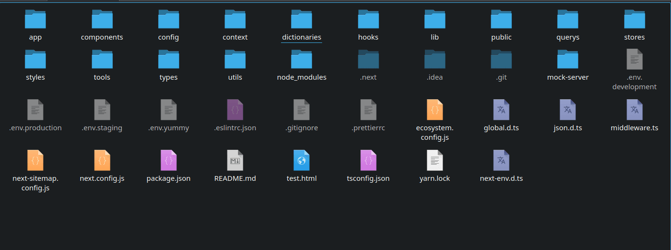Screen dimensions: 671x250
Task: Select the components folder
Action: pos(102,20)
